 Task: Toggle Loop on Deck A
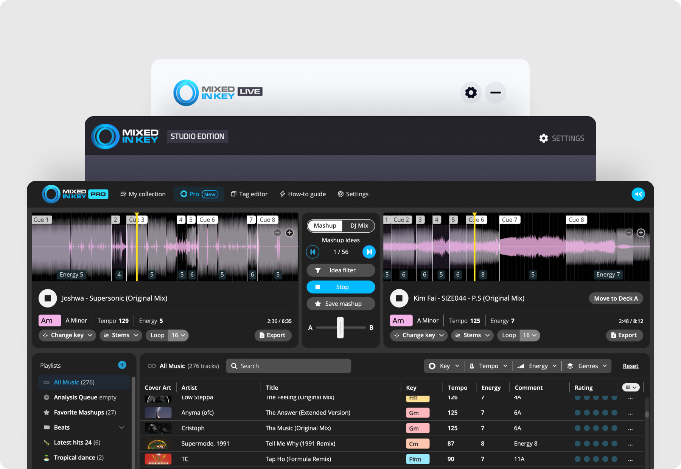(x=157, y=335)
